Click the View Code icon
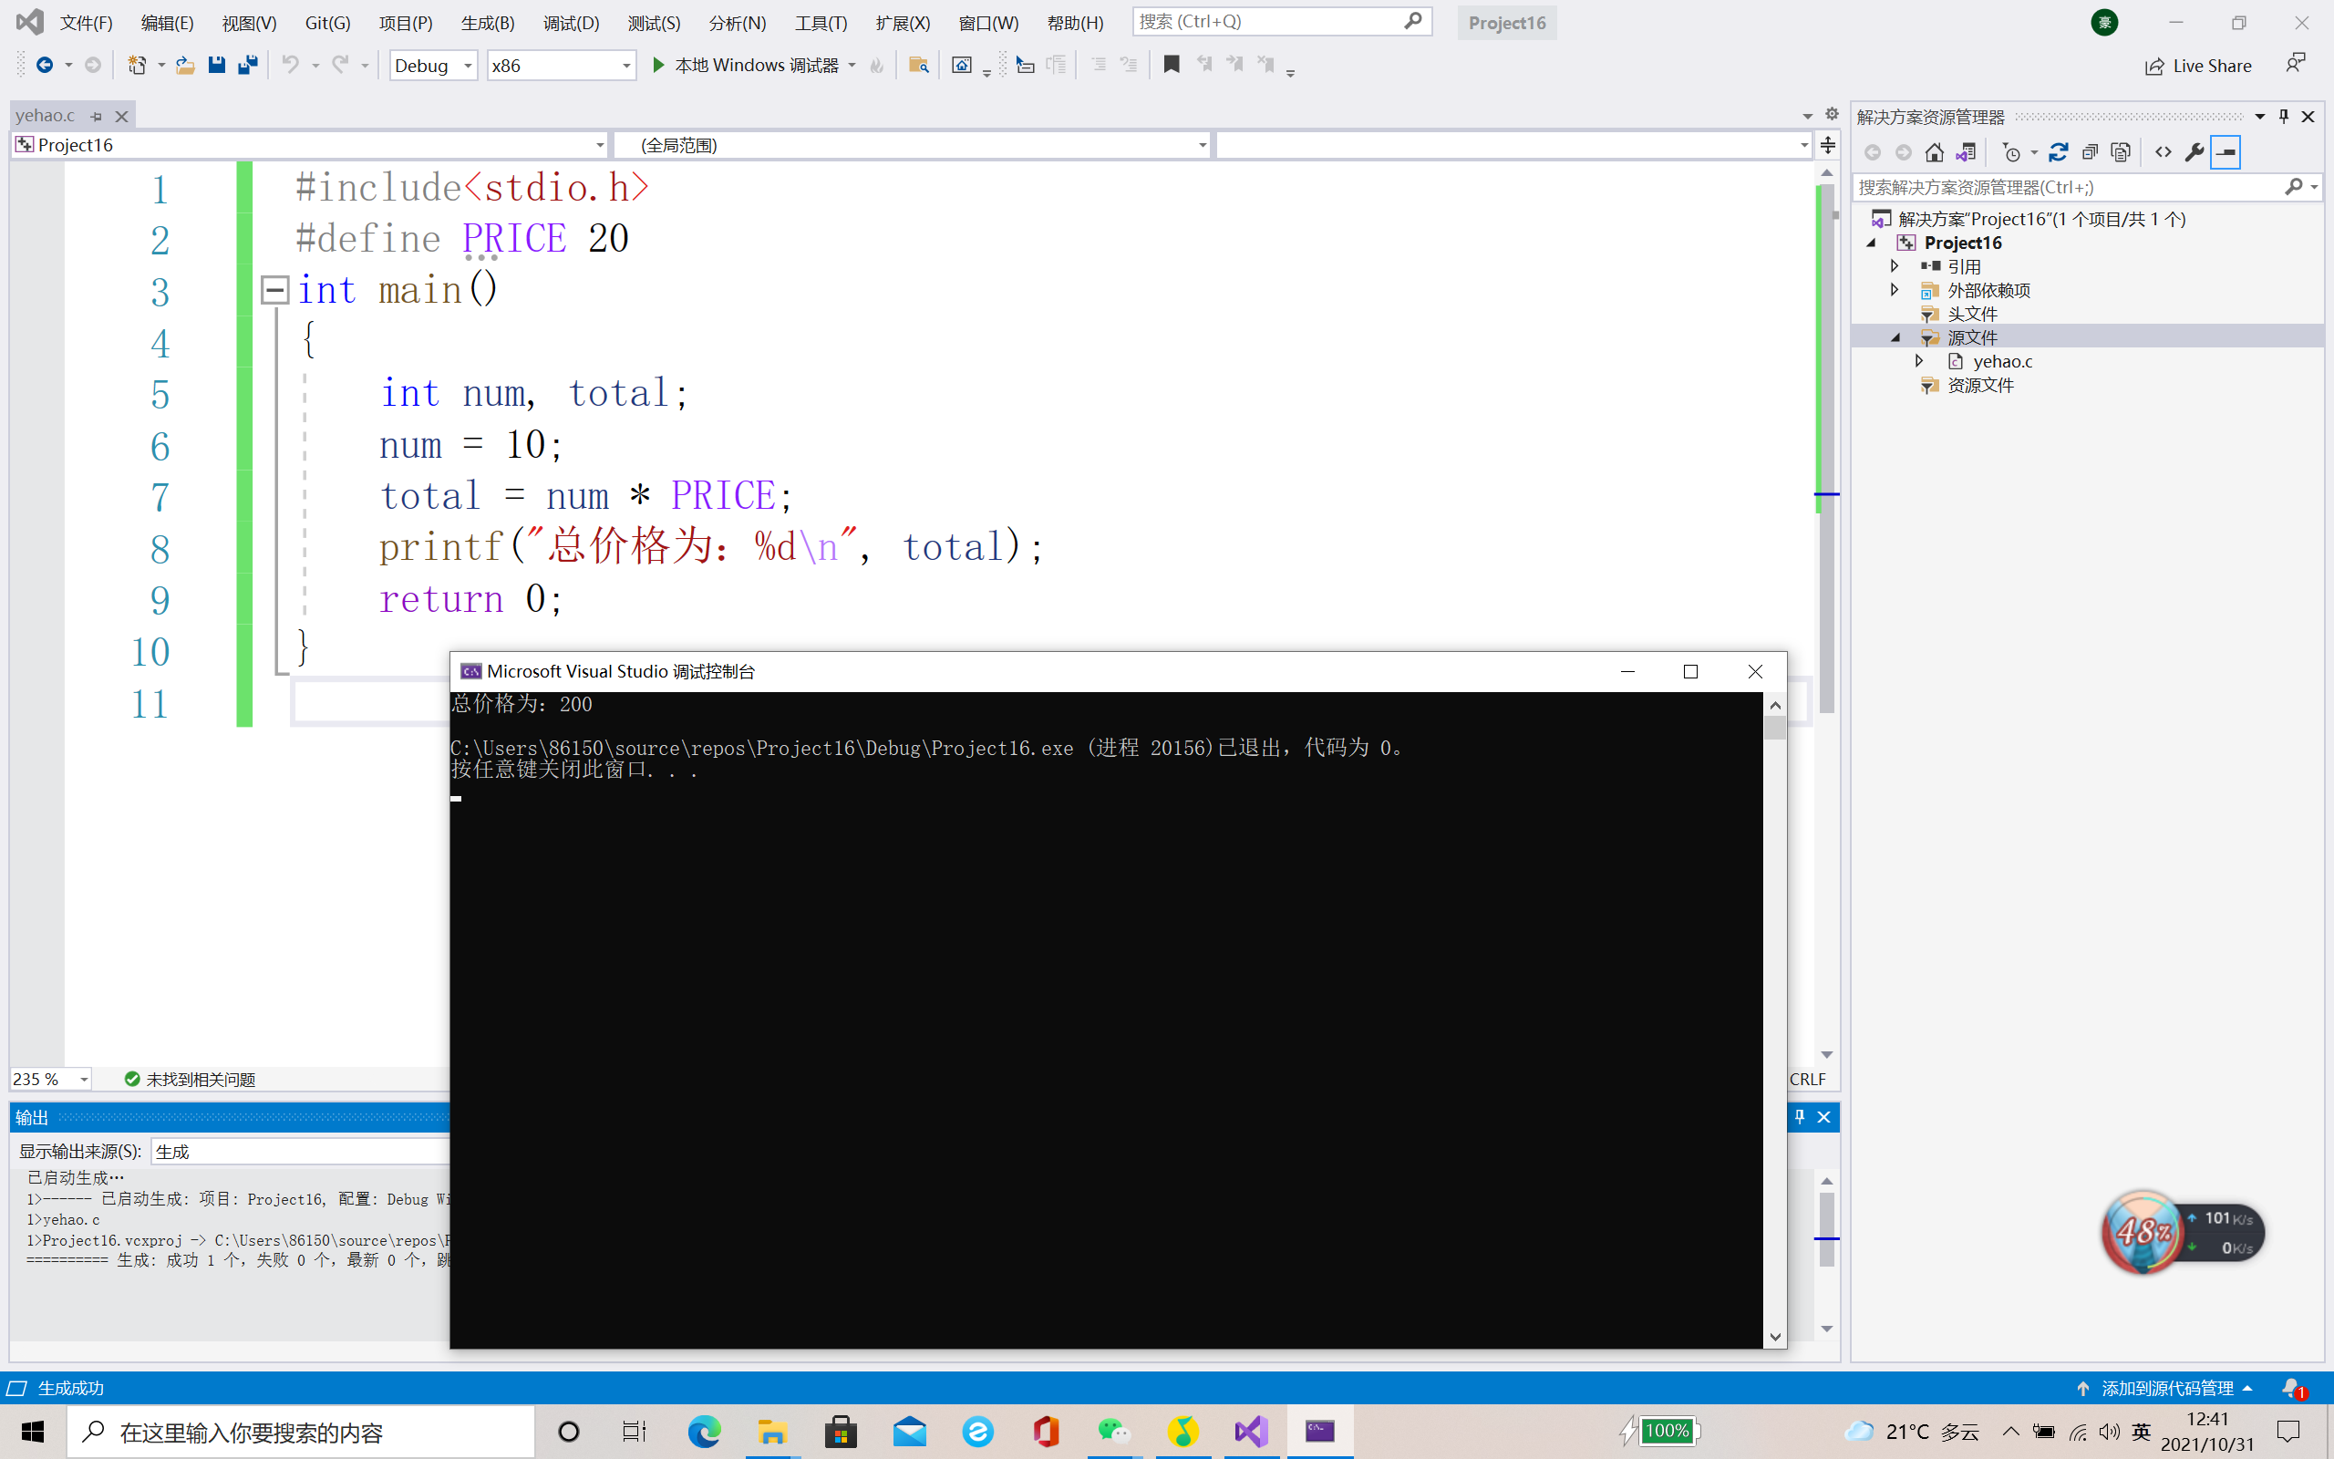 [x=2164, y=152]
